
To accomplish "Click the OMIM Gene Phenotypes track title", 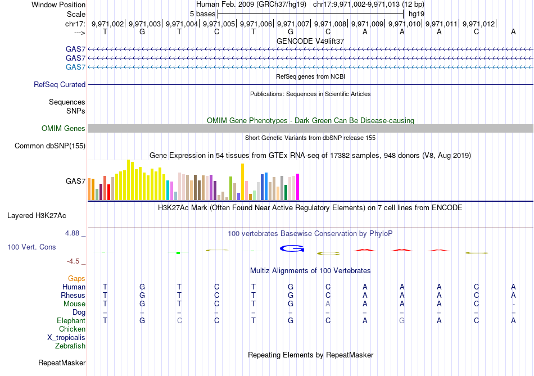I will pos(311,121).
